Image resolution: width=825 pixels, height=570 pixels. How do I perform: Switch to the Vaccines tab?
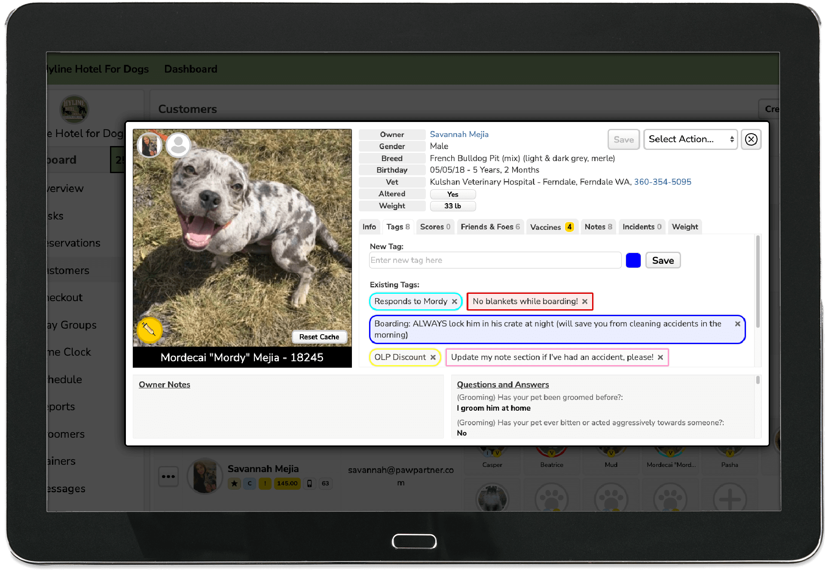[551, 227]
